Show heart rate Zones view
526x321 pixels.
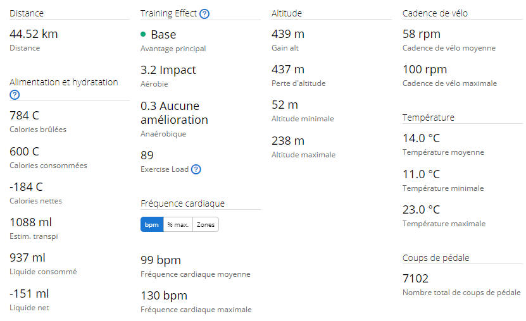[x=206, y=224]
